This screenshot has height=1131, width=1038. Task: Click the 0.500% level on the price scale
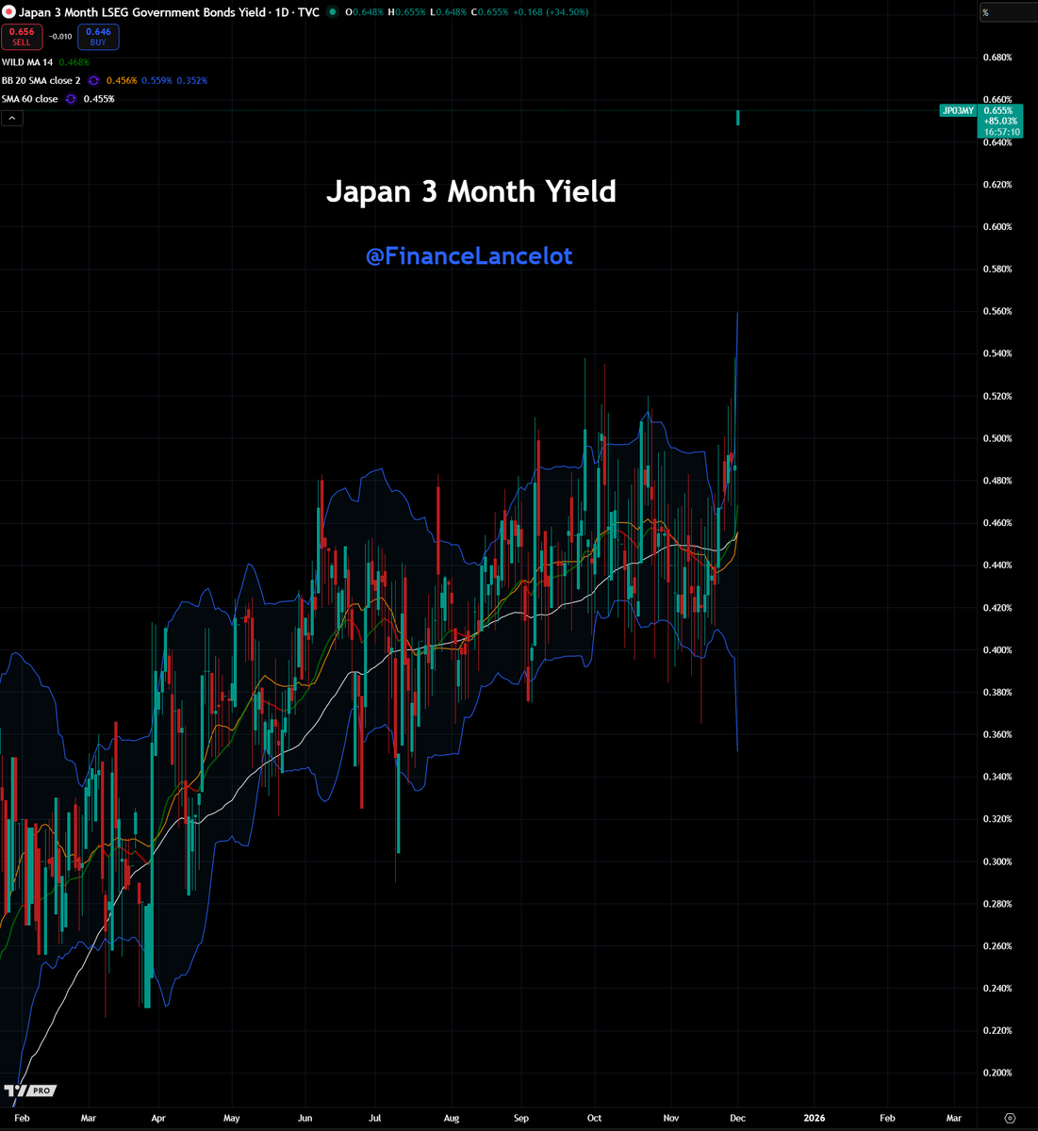click(x=997, y=438)
